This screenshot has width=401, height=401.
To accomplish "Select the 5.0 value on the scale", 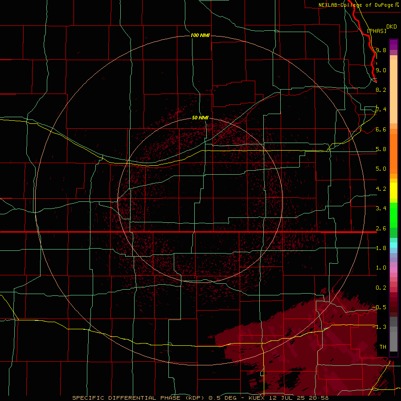I will coord(381,169).
